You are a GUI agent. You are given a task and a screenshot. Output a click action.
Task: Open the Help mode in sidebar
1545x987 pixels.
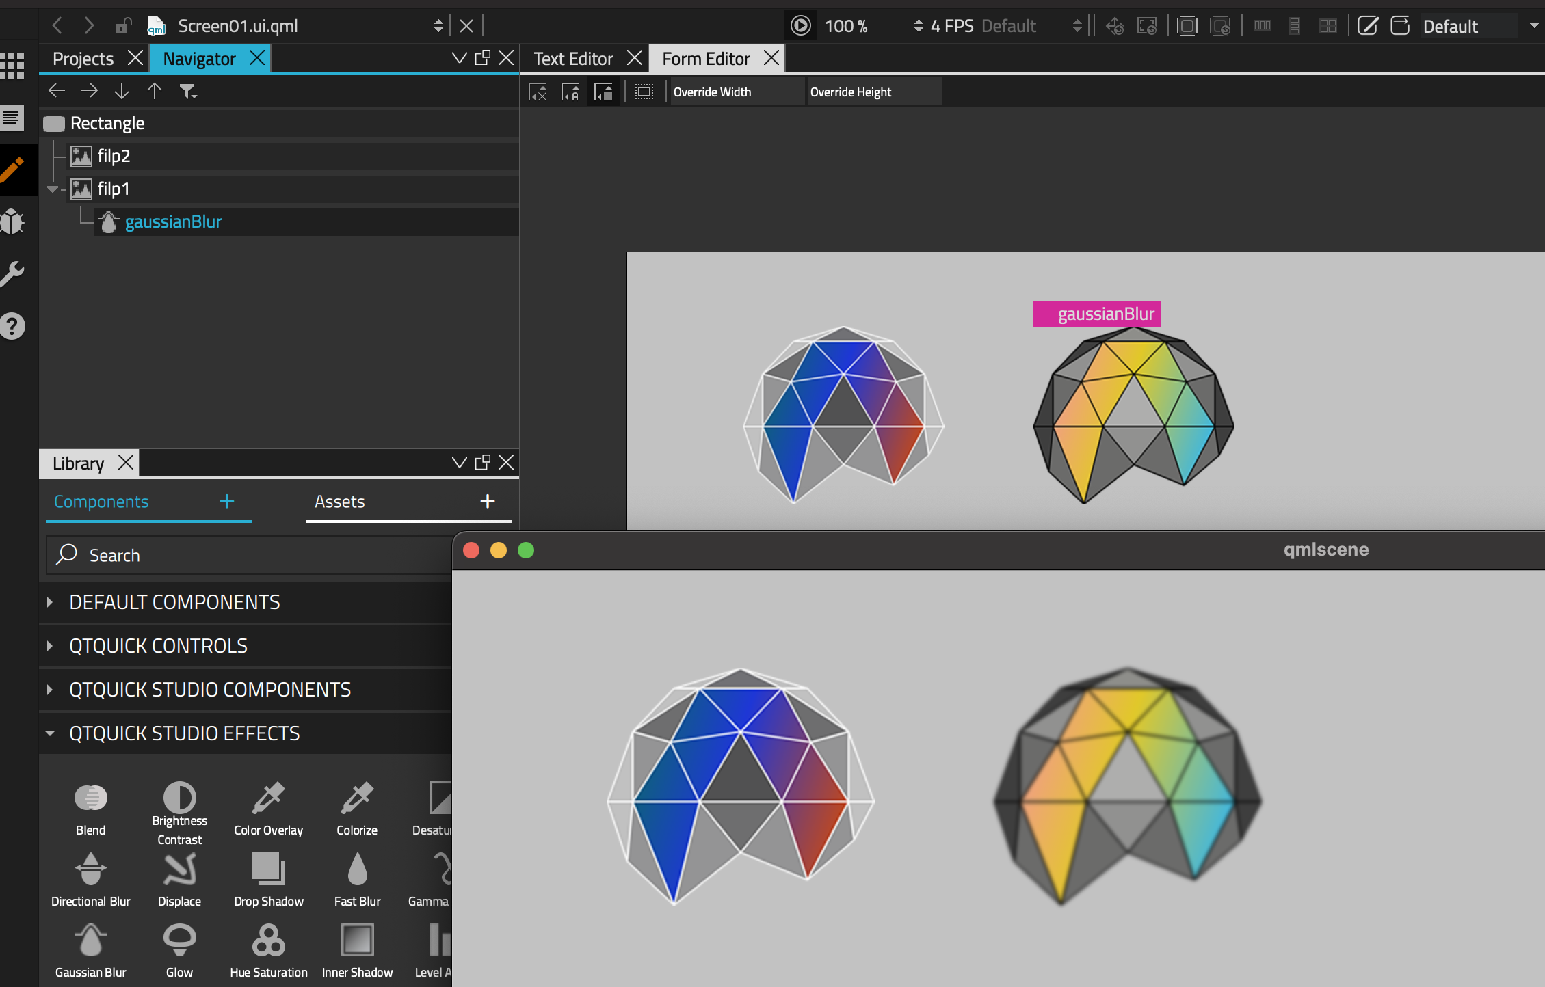pos(13,327)
